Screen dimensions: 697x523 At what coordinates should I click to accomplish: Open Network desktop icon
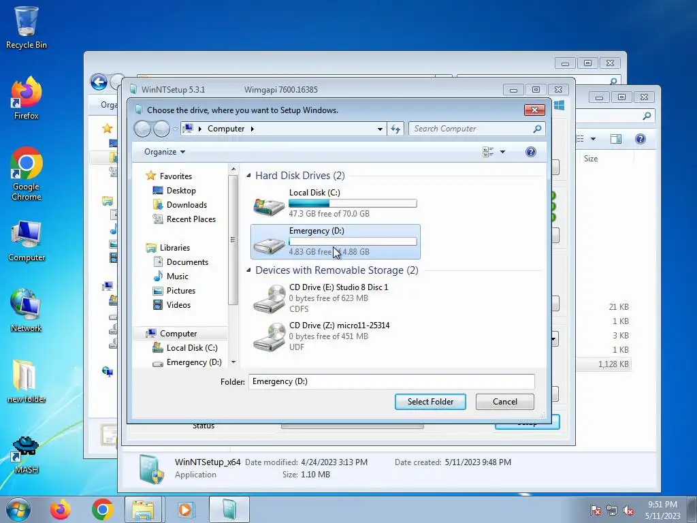pyautogui.click(x=27, y=311)
